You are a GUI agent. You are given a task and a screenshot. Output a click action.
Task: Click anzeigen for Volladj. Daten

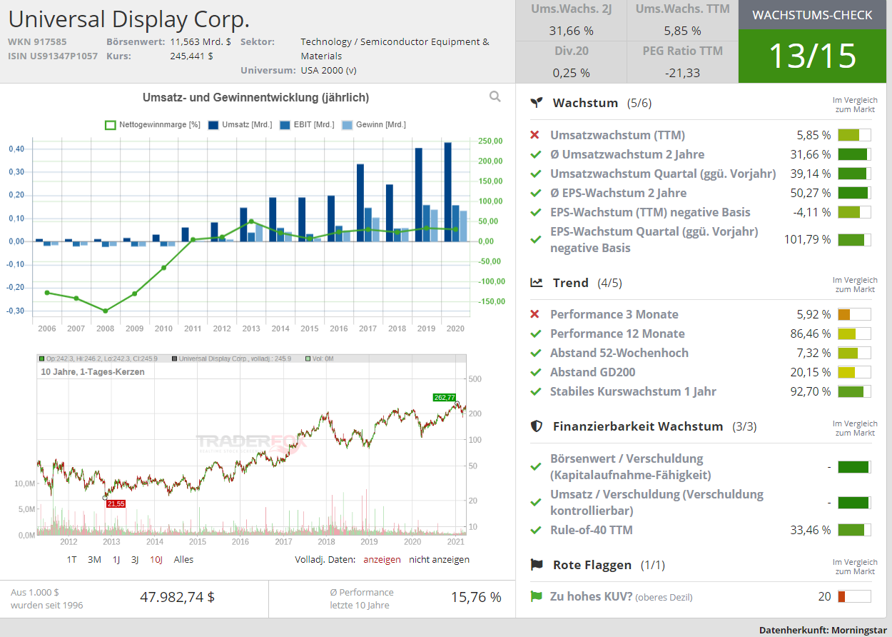pyautogui.click(x=382, y=559)
